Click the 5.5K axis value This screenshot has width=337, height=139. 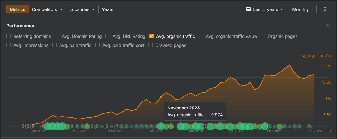pos(327,115)
